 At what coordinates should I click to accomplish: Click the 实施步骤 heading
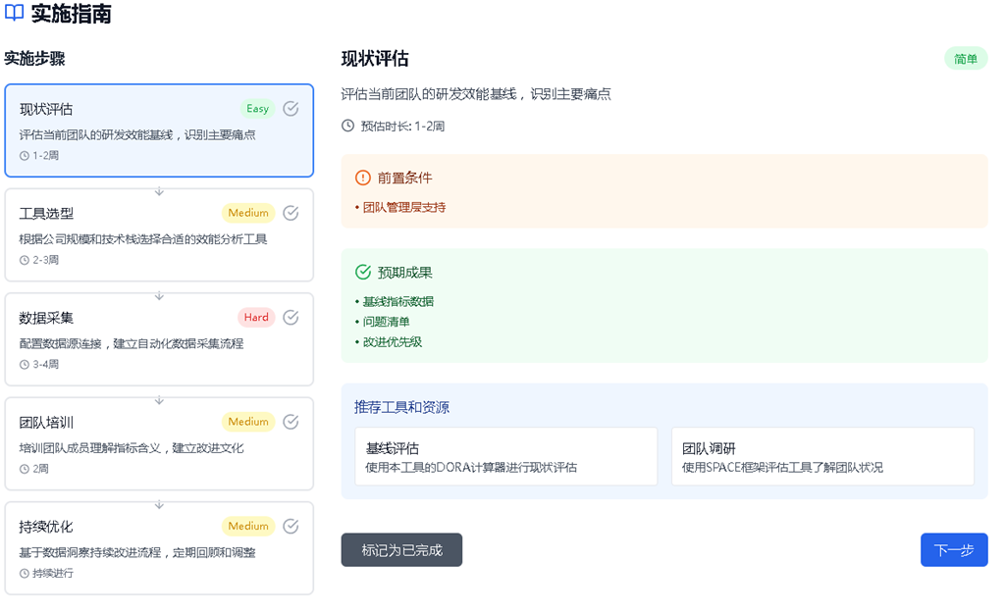pyautogui.click(x=34, y=59)
